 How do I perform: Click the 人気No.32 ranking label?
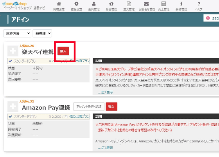pyautogui.click(x=27, y=101)
